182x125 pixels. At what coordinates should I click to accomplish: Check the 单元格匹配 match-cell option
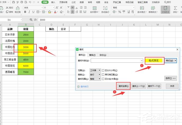(103, 75)
